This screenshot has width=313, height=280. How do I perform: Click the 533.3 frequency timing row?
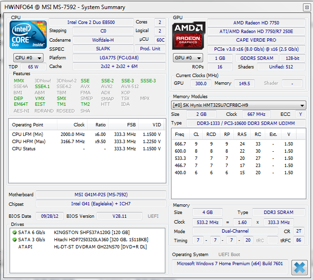pyautogui.click(x=238, y=158)
